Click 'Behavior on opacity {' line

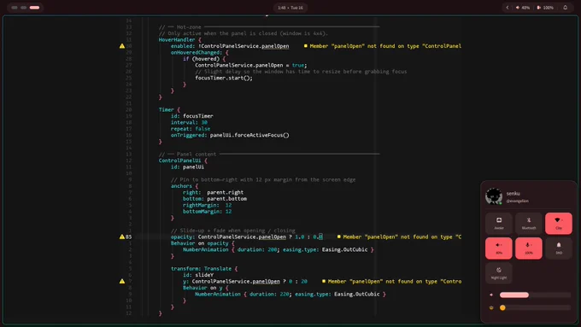202,243
